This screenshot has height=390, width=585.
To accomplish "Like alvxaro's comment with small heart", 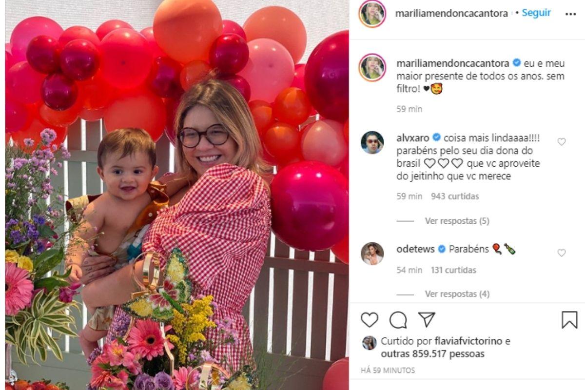I will (562, 142).
